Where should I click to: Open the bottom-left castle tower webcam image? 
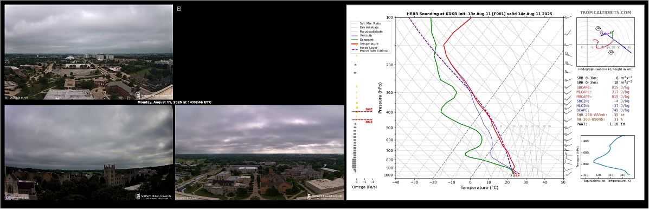88,153
